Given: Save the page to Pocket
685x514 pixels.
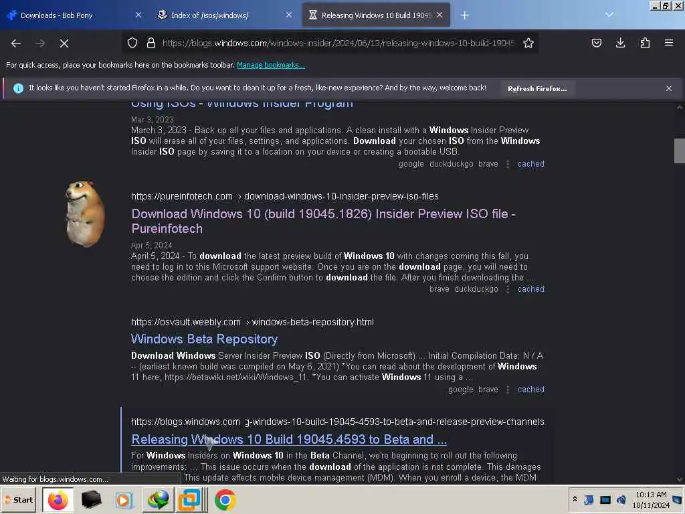Looking at the screenshot, I should click(x=596, y=43).
